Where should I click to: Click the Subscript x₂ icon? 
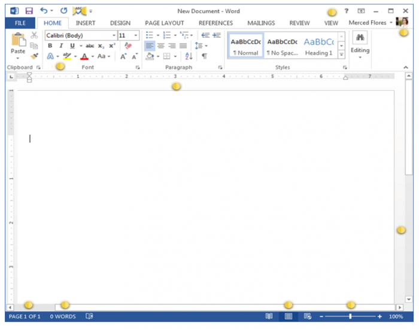coord(101,46)
